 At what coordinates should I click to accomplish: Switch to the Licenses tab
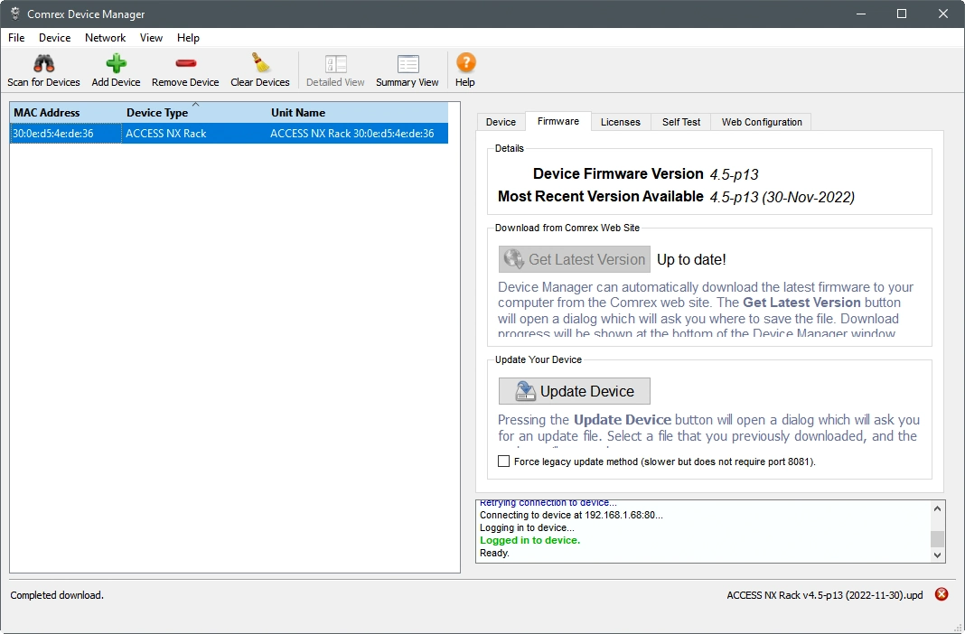621,122
